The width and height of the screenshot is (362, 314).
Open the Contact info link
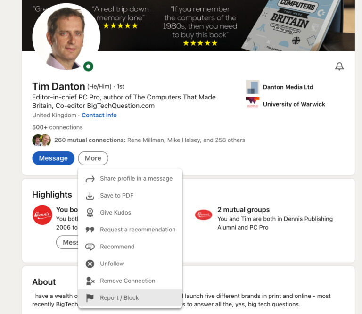(99, 115)
